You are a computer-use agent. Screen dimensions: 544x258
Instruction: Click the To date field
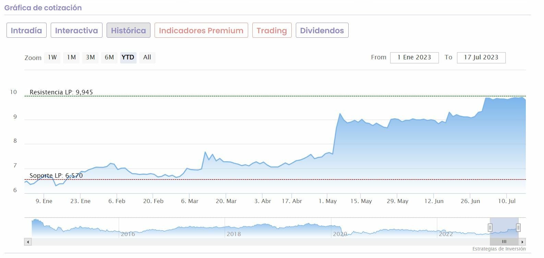481,57
